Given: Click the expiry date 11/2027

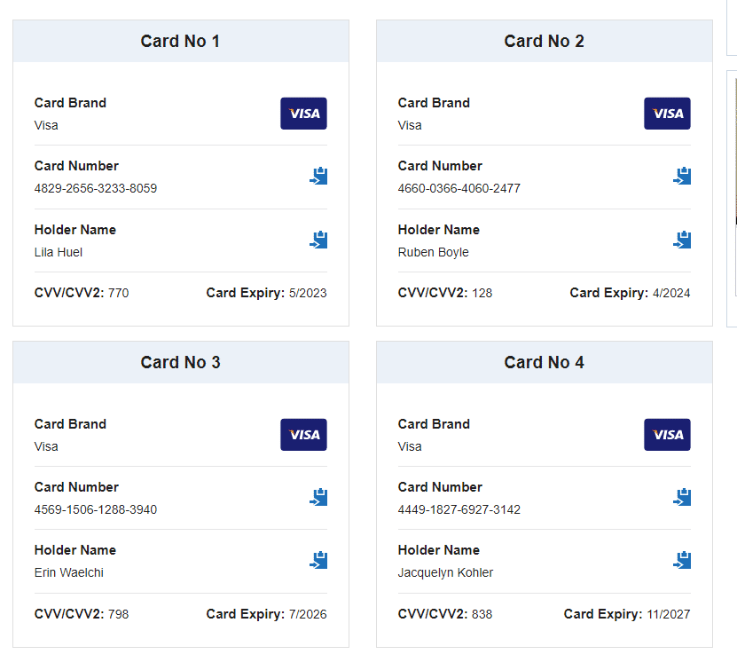Looking at the screenshot, I should pyautogui.click(x=668, y=614).
